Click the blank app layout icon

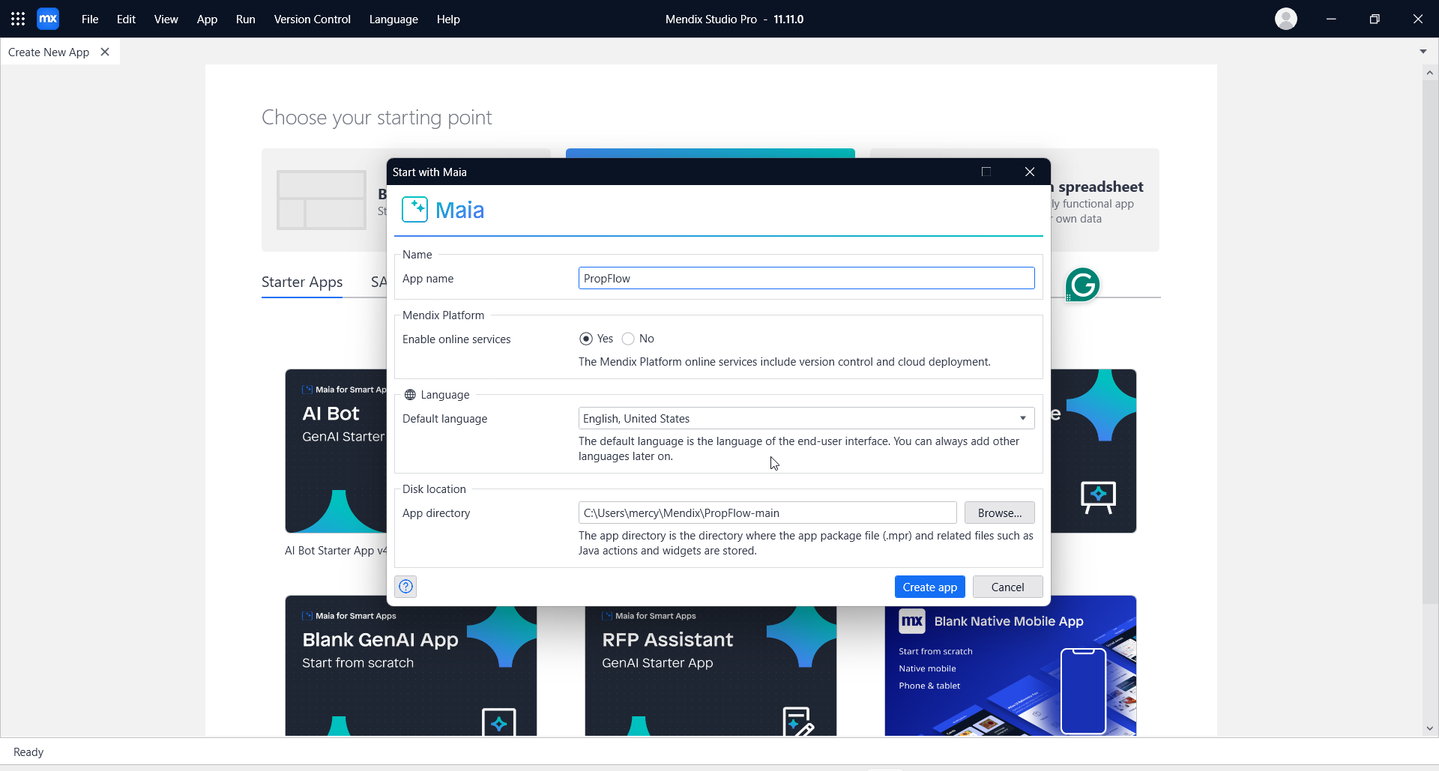click(x=322, y=199)
